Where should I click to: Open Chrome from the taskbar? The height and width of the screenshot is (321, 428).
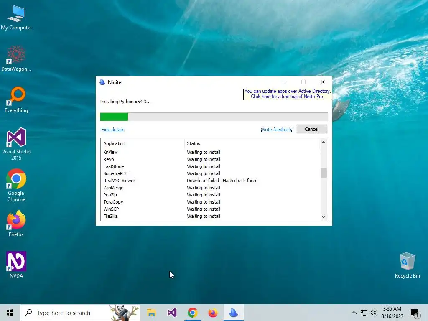point(192,313)
